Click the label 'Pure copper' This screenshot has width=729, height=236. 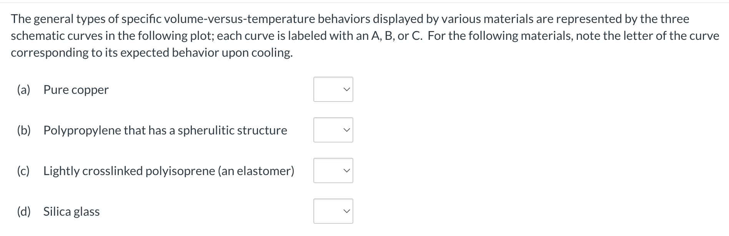point(75,90)
